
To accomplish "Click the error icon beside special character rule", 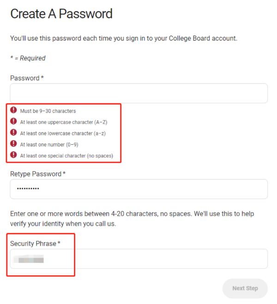I will (x=13, y=155).
